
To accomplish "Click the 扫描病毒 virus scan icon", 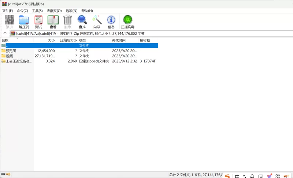I will point(127,20).
